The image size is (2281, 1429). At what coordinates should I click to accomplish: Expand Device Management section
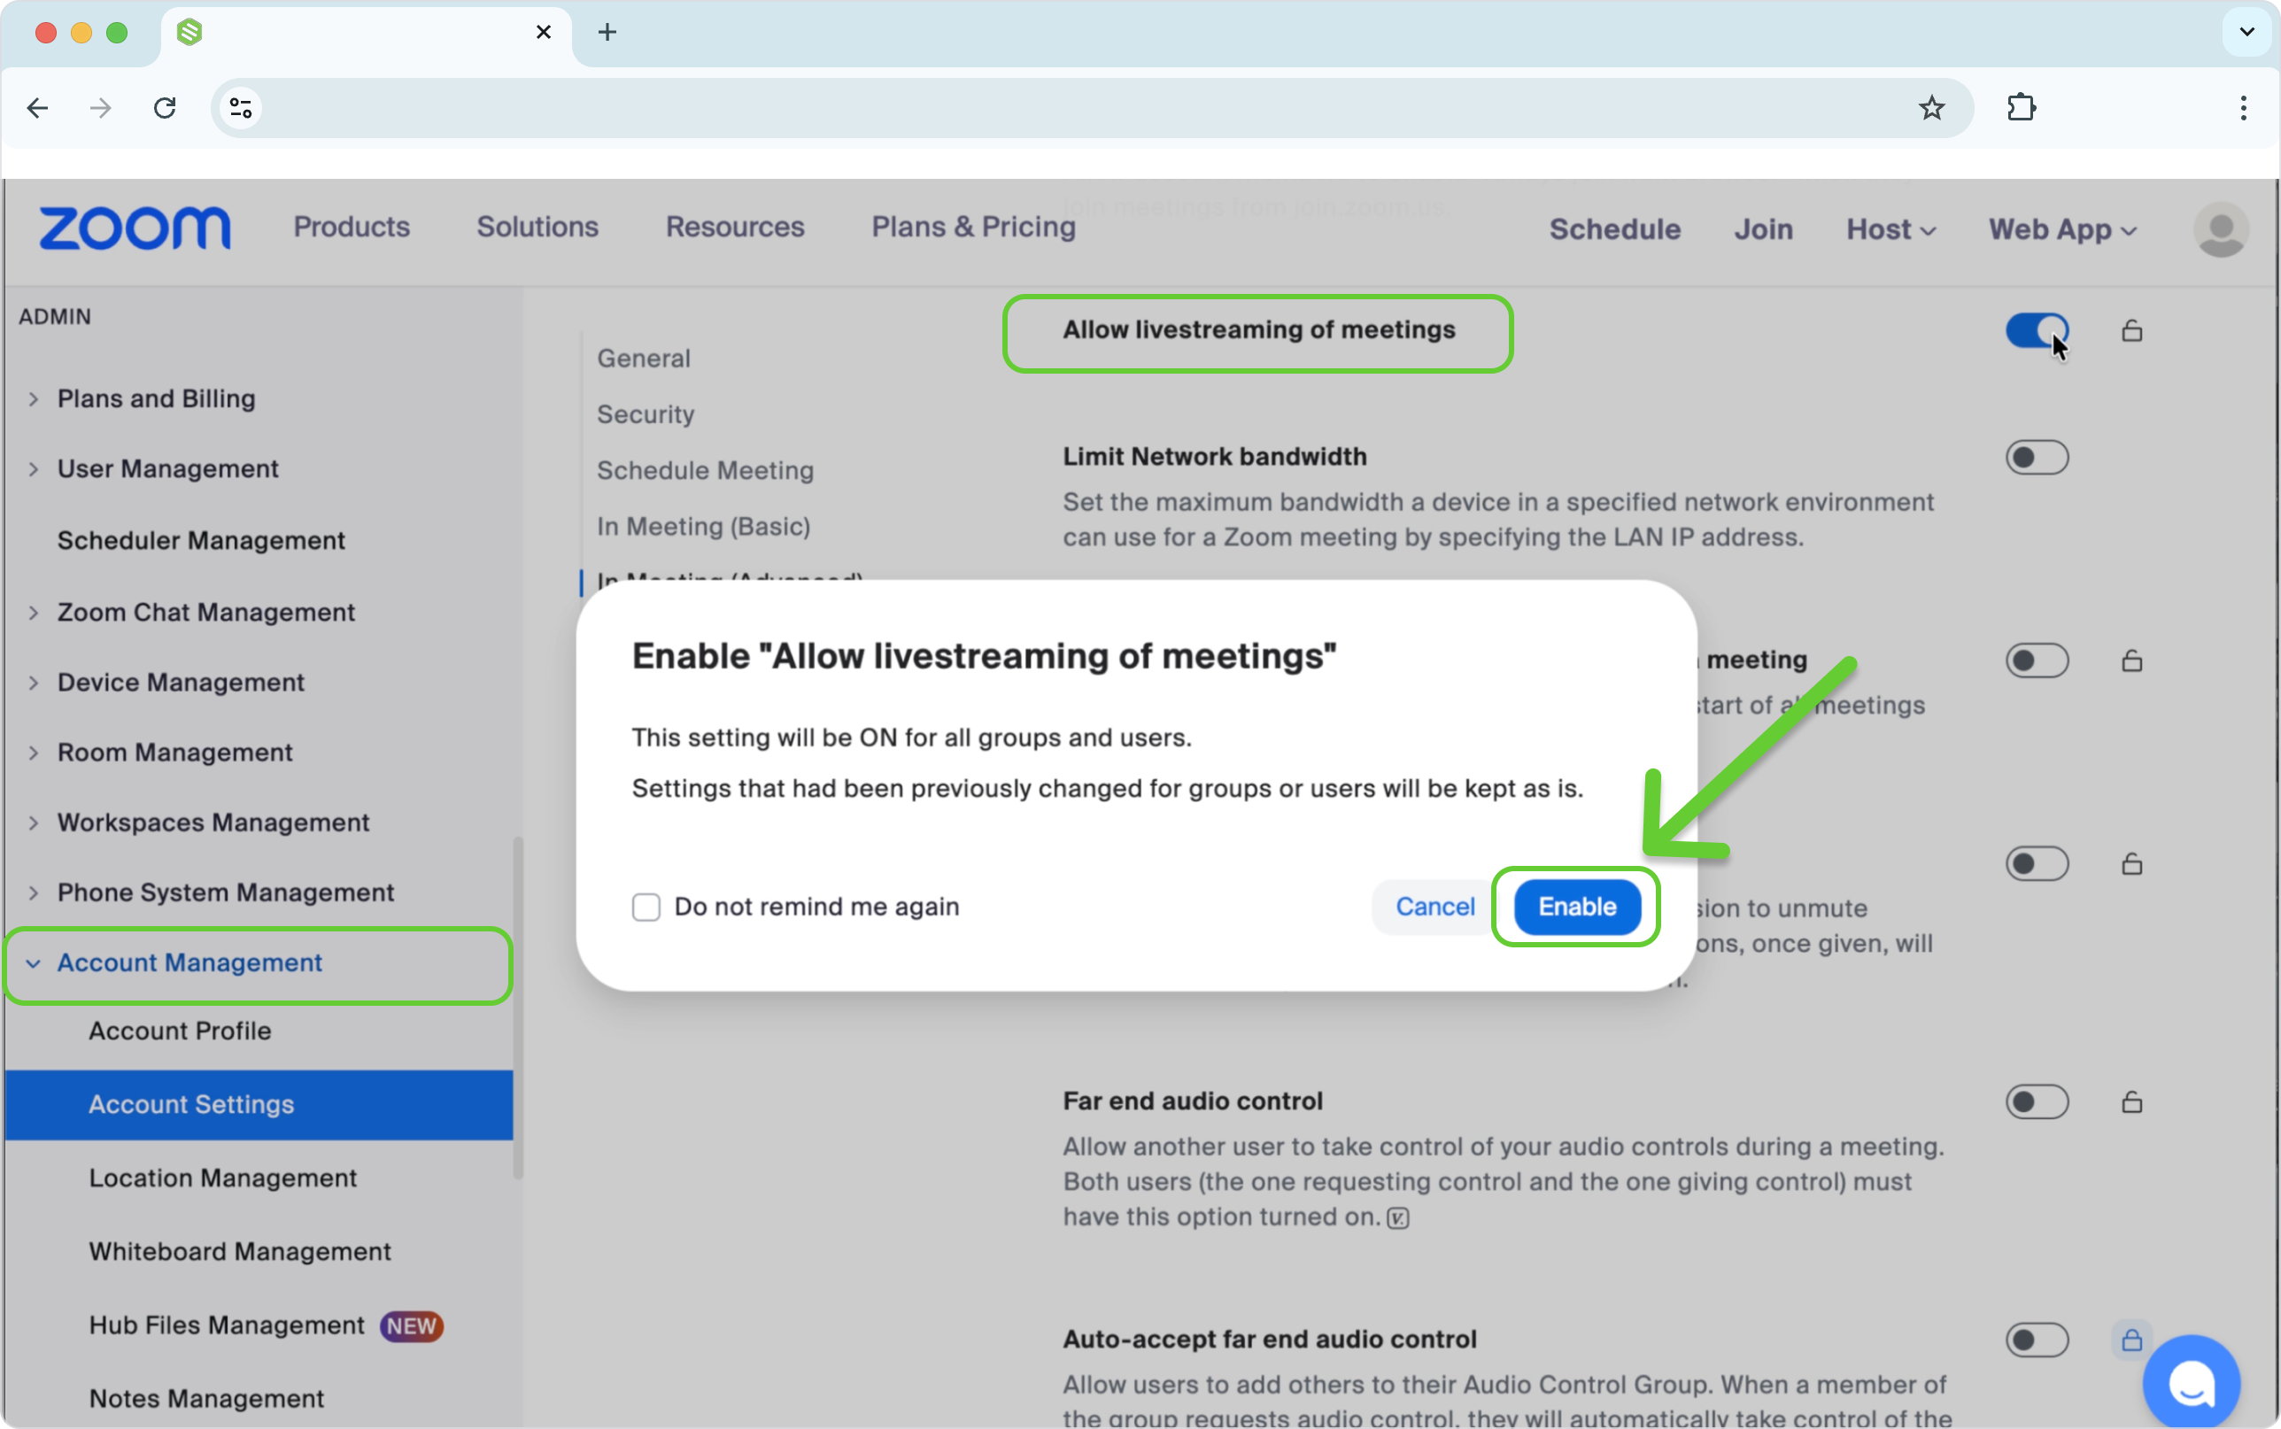pyautogui.click(x=33, y=683)
